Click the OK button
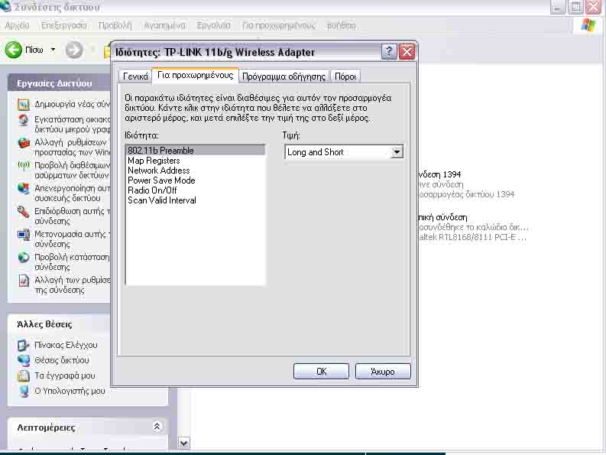Screen dimensions: 606x455 (321, 372)
